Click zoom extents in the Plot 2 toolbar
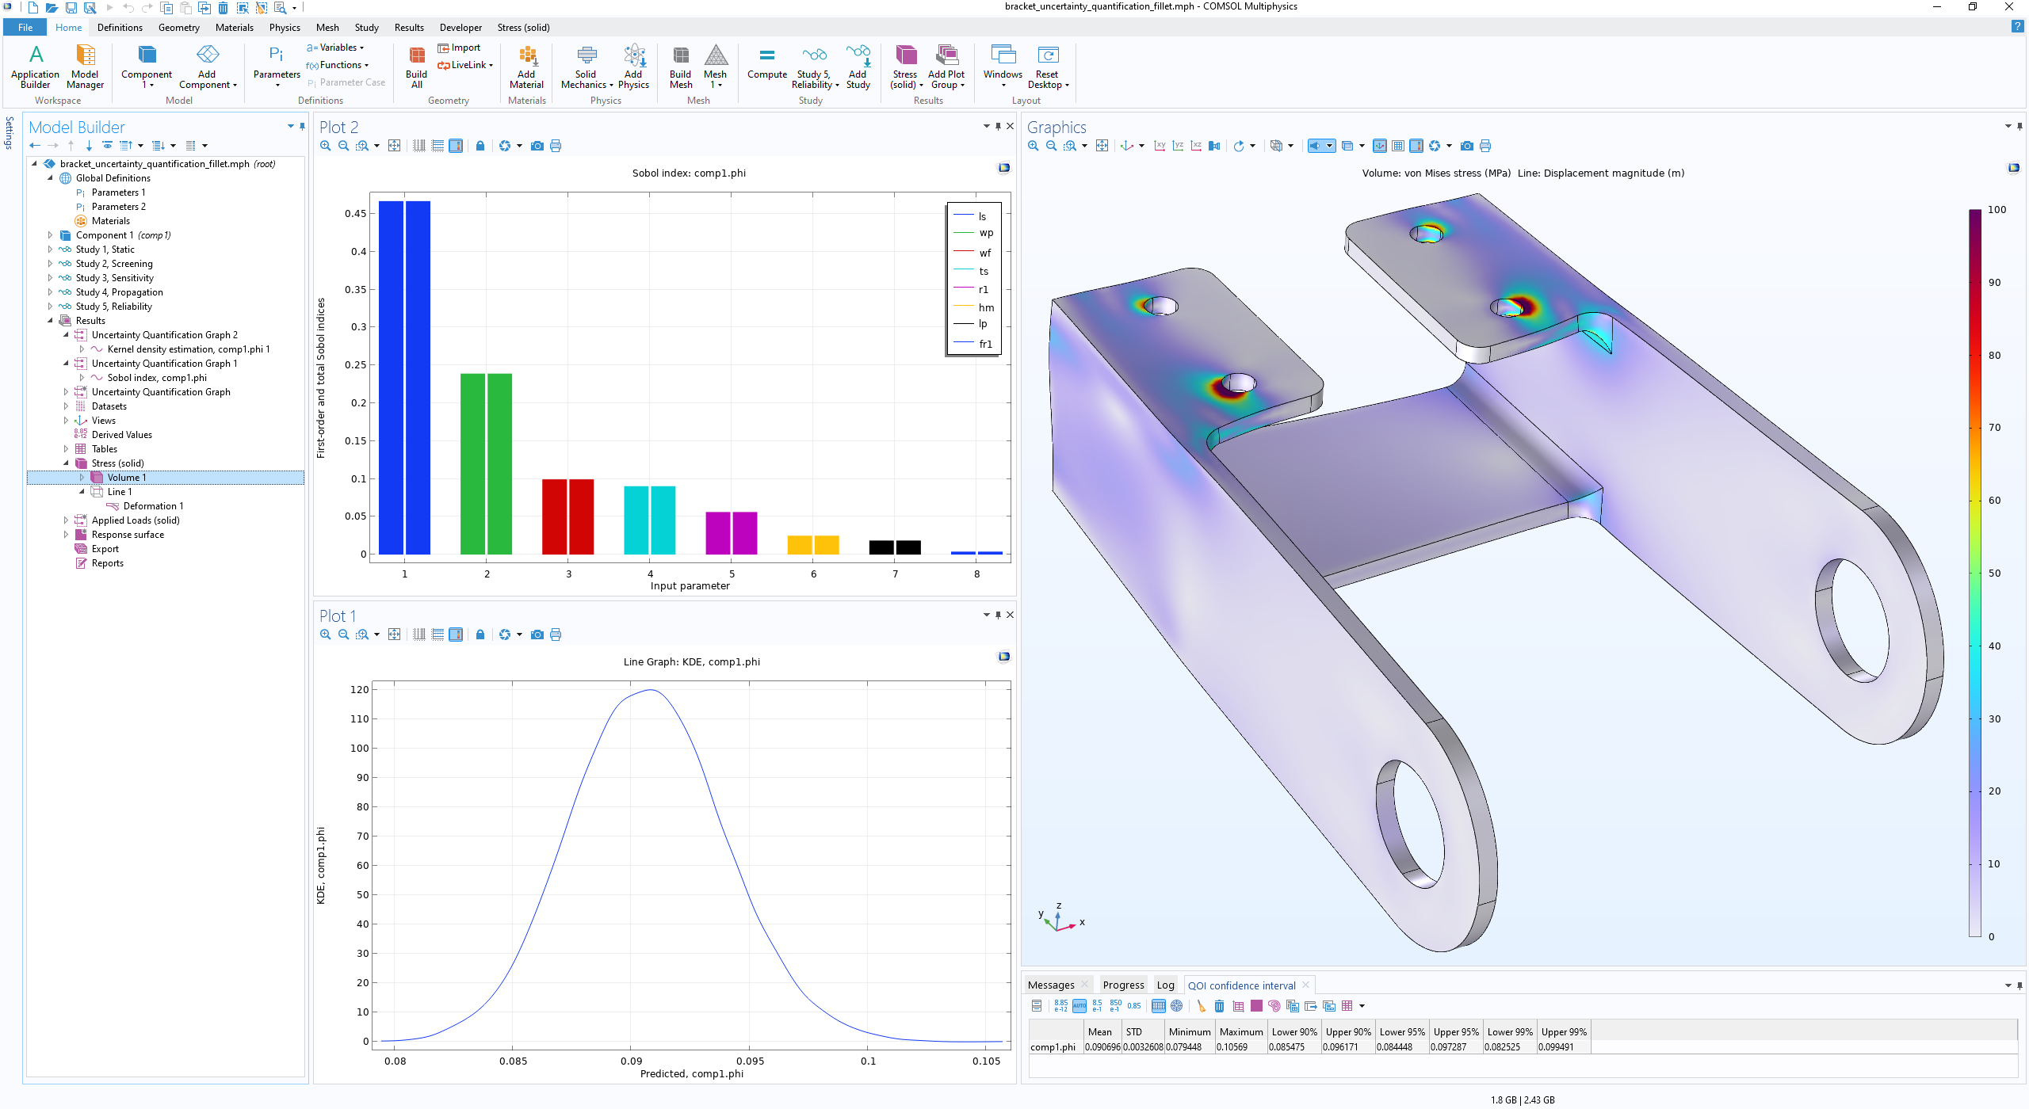2029x1109 pixels. 394,146
